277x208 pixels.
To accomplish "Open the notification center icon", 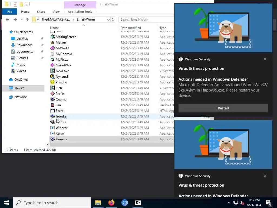I will pos(269,203).
